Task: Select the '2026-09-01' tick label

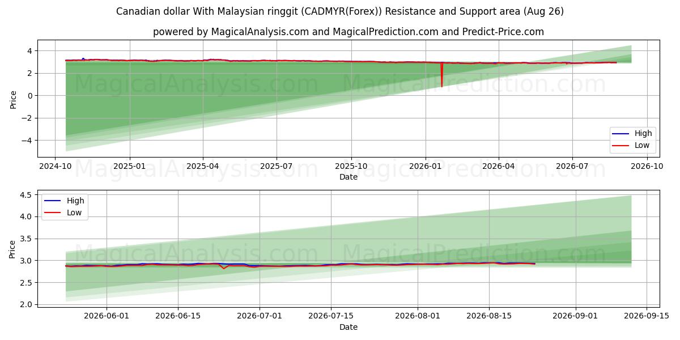Action: pyautogui.click(x=576, y=317)
